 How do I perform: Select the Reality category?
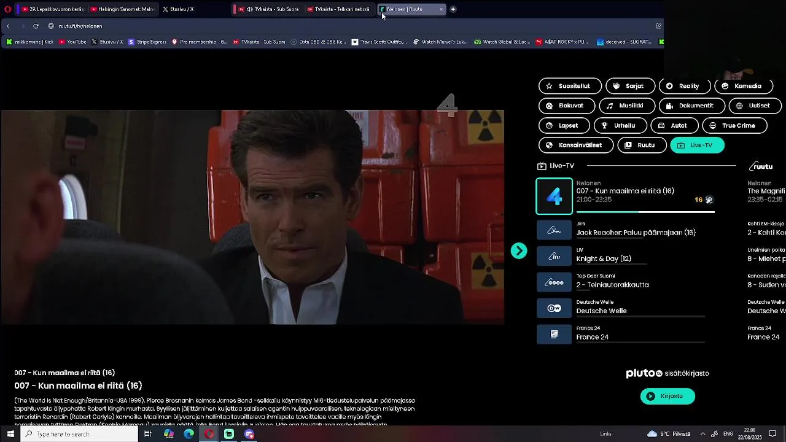684,86
